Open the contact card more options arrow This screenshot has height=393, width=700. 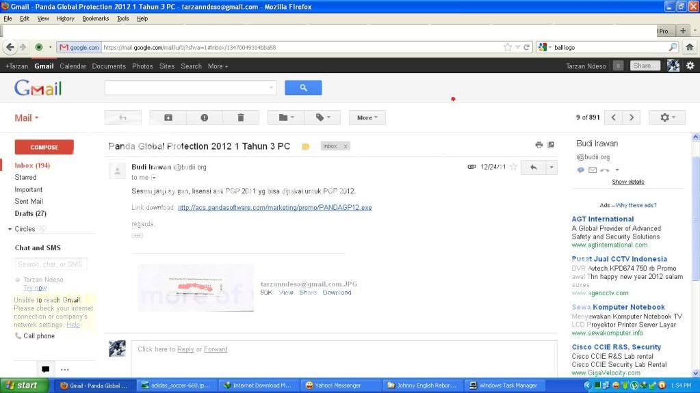617,170
